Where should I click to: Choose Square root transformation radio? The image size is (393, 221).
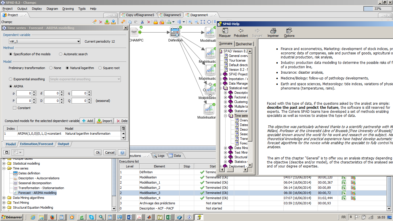coord(100,68)
